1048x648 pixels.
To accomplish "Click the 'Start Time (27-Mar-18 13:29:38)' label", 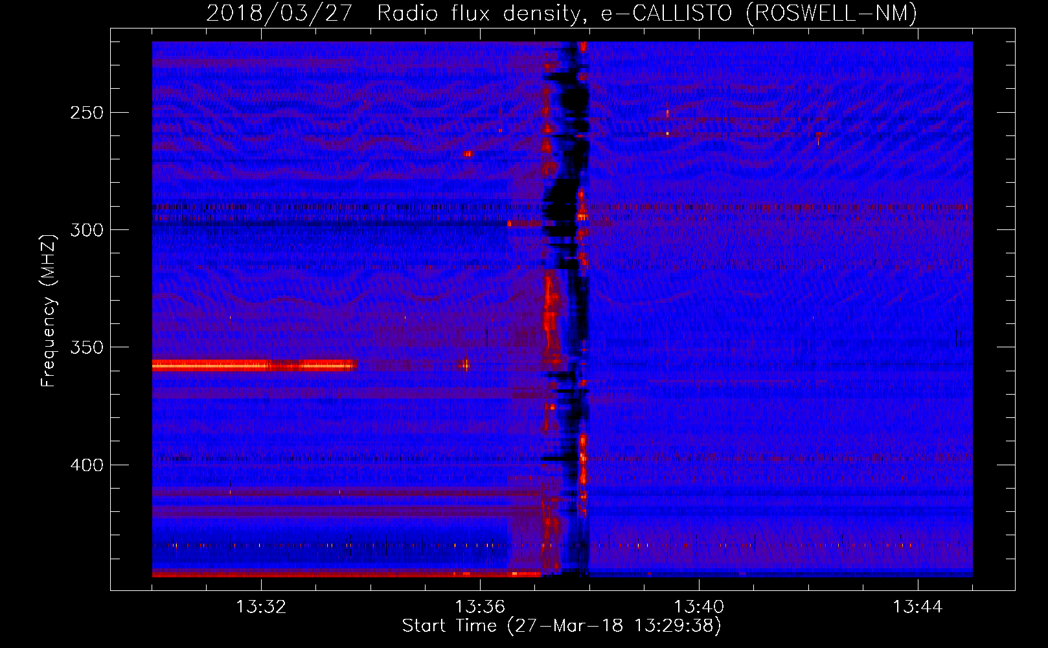I will click(562, 626).
